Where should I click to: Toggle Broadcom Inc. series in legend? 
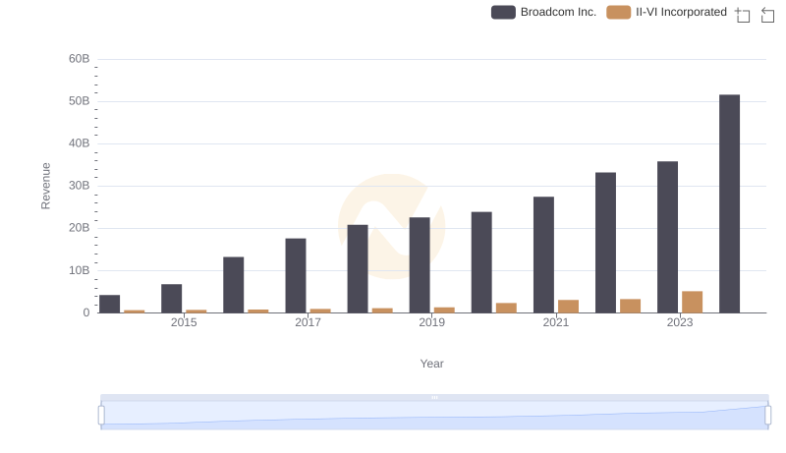543,12
